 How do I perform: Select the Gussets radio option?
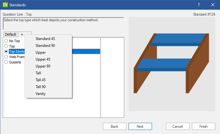click(x=6, y=62)
